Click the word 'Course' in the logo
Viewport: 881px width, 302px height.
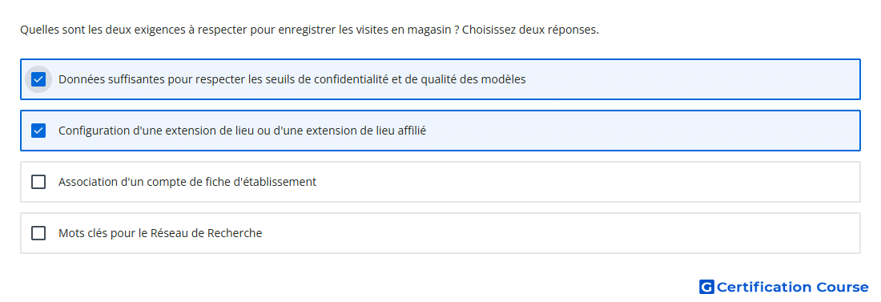click(x=843, y=288)
